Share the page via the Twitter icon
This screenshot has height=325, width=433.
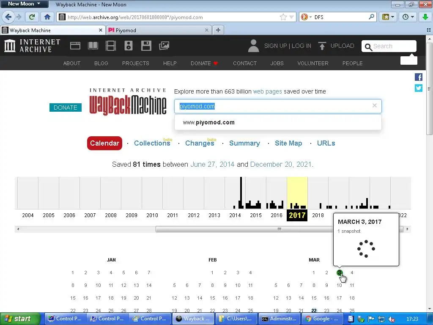pos(418,88)
